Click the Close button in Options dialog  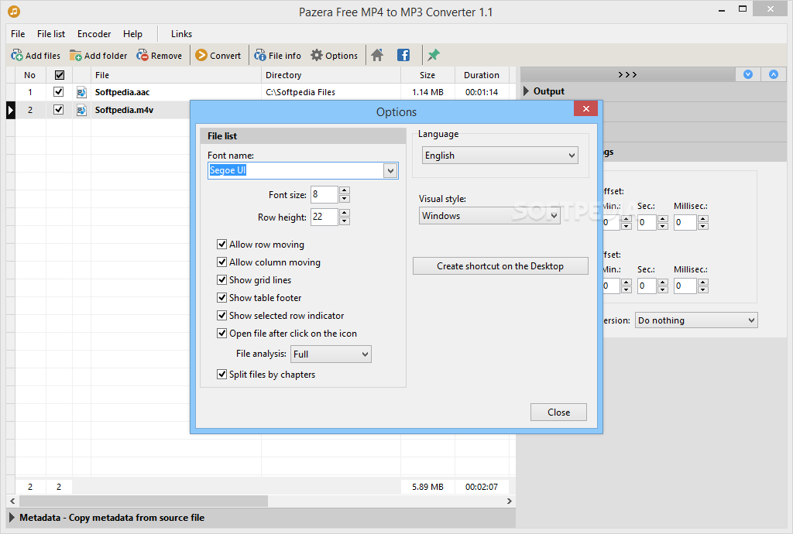tap(558, 412)
